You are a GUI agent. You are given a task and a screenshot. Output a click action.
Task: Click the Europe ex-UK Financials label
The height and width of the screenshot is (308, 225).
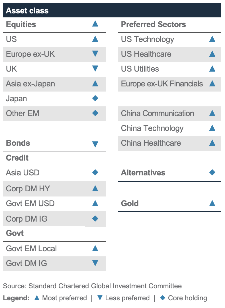[x=162, y=84]
